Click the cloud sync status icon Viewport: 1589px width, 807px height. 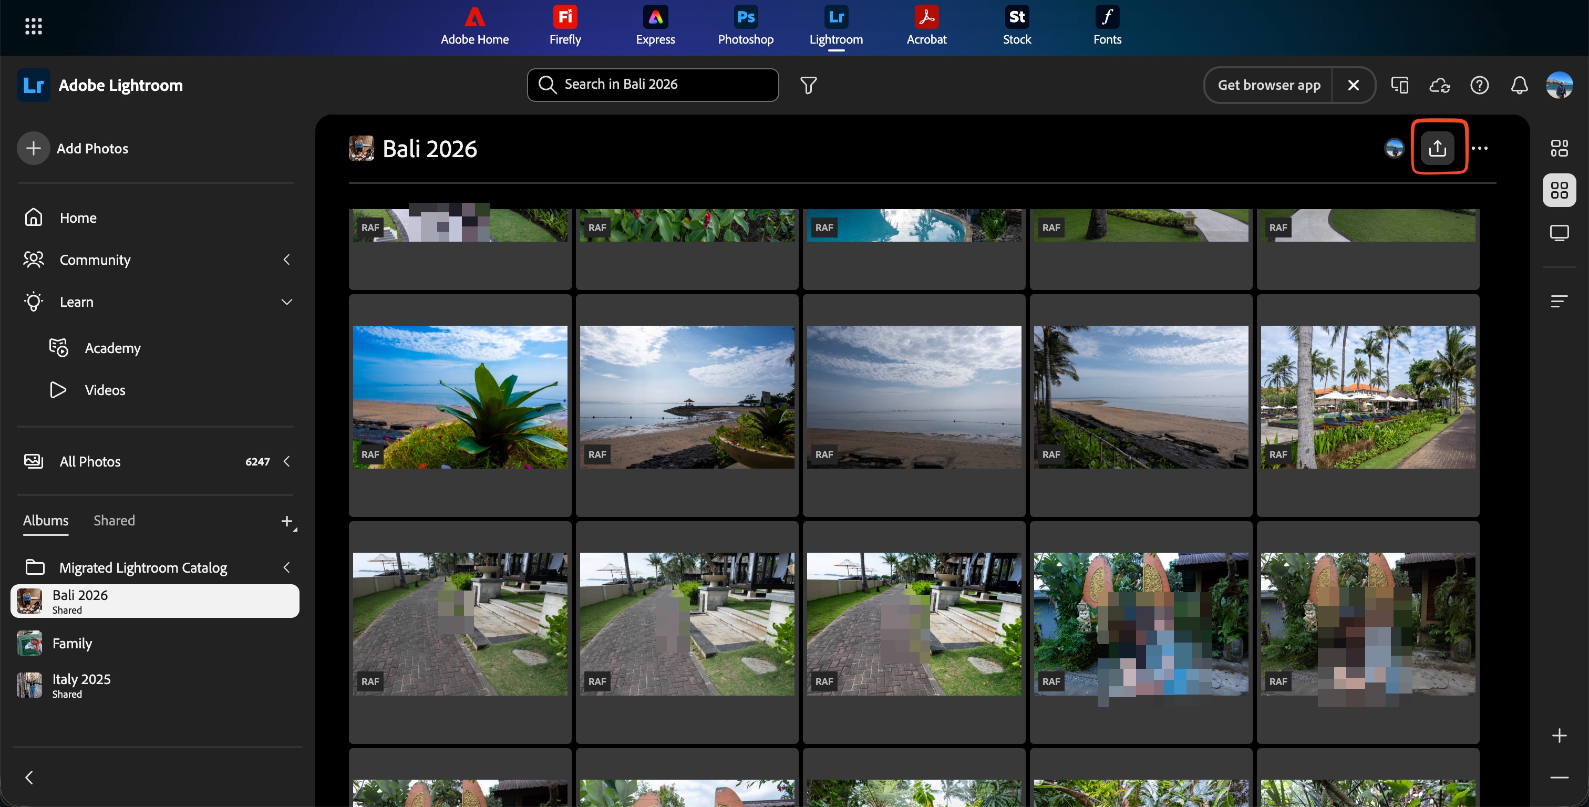point(1439,85)
